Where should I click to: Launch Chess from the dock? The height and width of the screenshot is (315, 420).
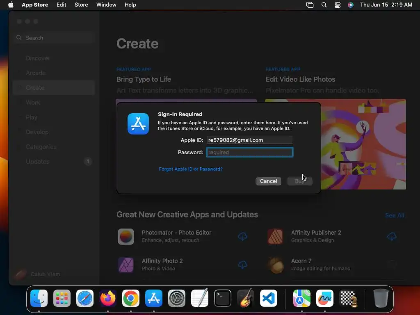pyautogui.click(x=348, y=298)
